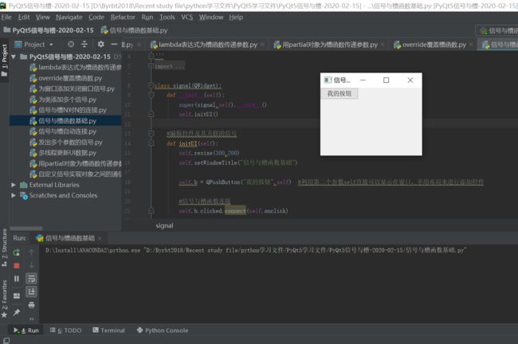Stop the running program with red square
The width and height of the screenshot is (518, 344).
coord(17,265)
